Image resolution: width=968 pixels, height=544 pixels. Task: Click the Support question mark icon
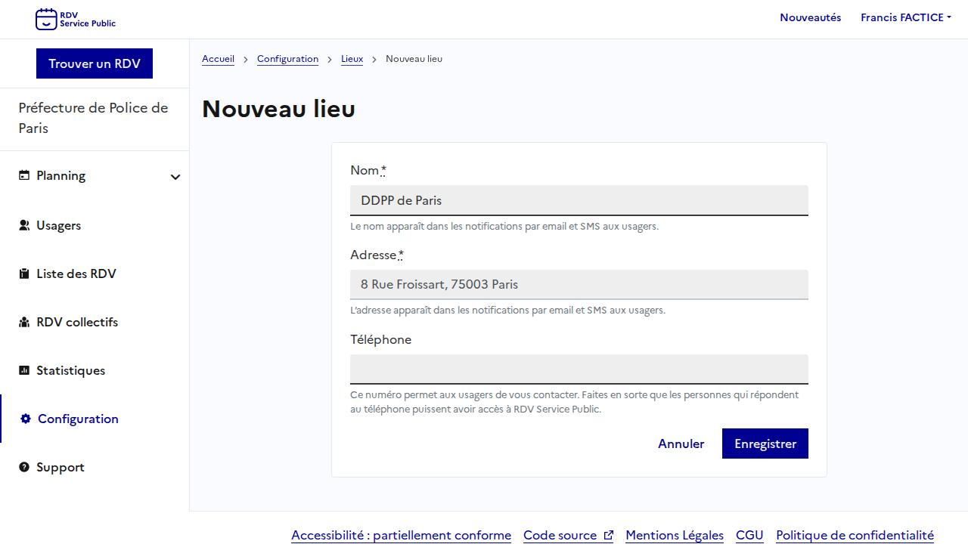pos(24,467)
